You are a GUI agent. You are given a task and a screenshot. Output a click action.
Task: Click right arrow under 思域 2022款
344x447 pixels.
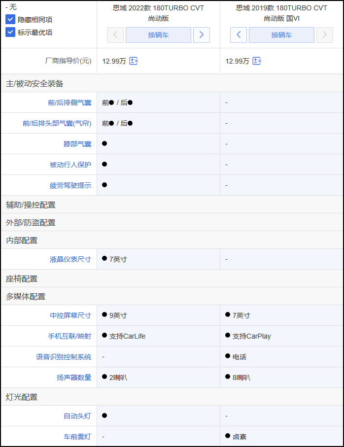click(x=202, y=35)
